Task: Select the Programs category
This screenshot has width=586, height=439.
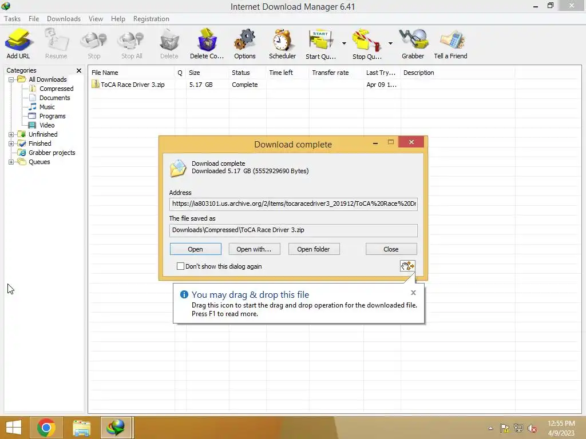Action: (52, 116)
